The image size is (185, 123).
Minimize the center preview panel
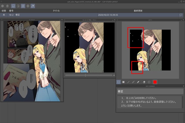coord(112,20)
